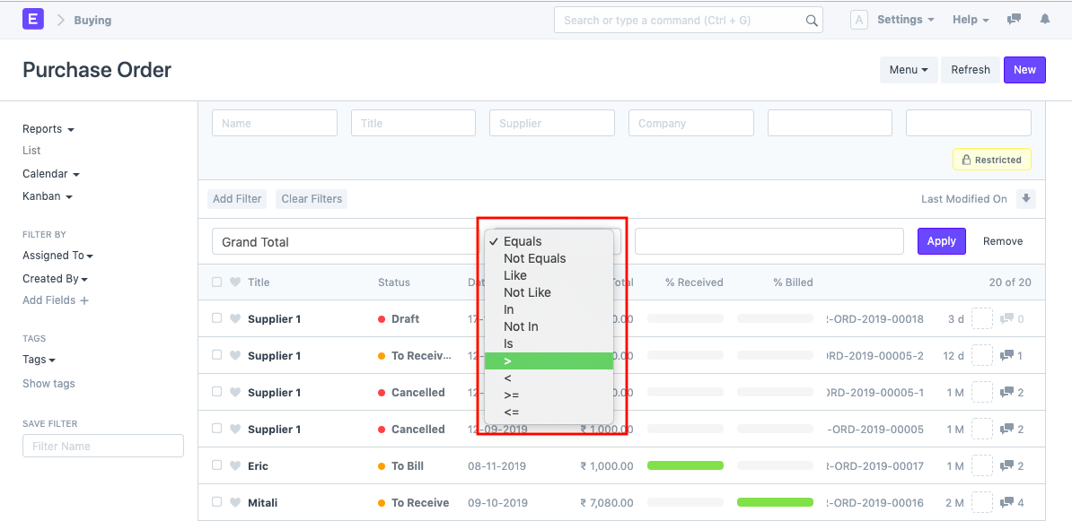This screenshot has width=1072, height=521.
Task: Click the heart icon on Eric's row
Action: coord(235,465)
